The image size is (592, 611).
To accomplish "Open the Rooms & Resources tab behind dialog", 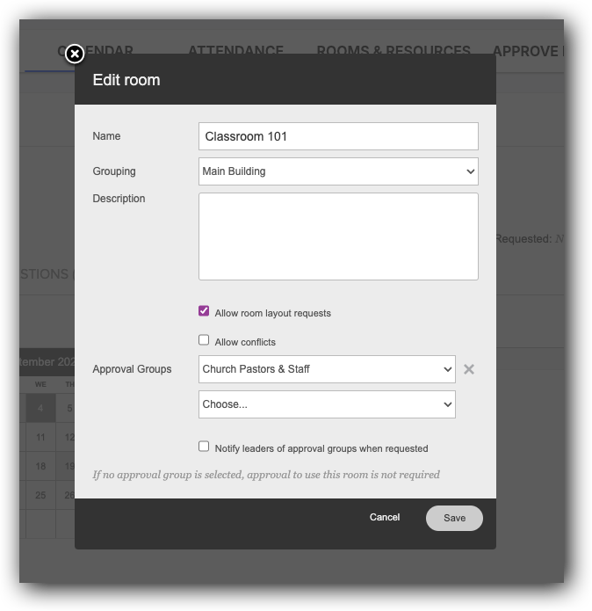I will click(393, 51).
